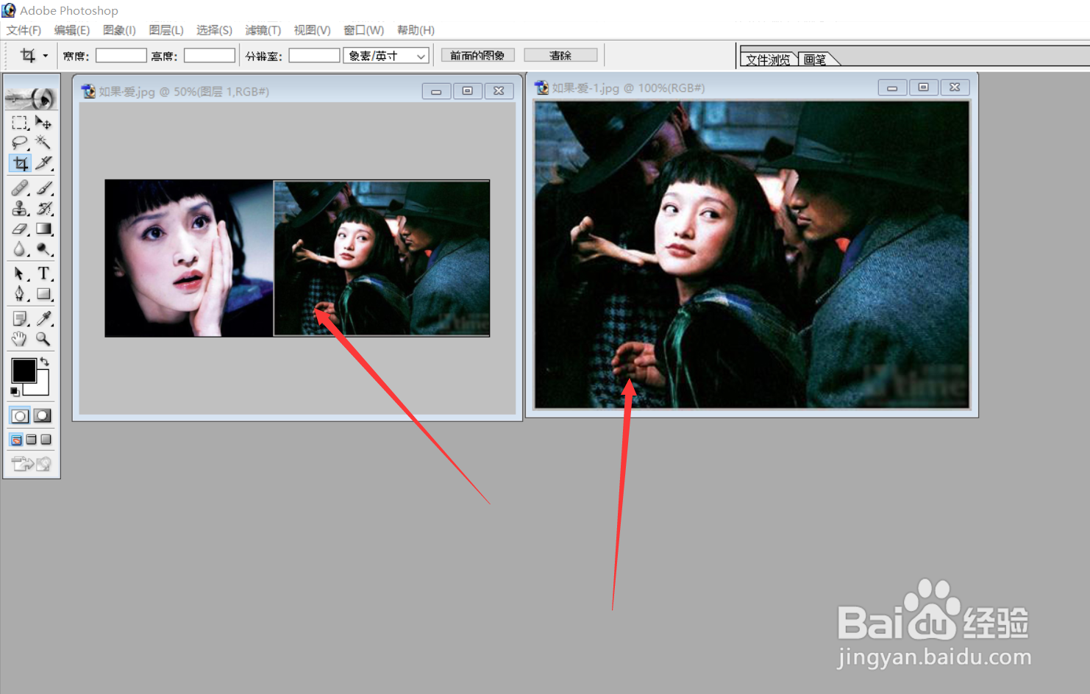Select the Dodge tool
The image size is (1090, 694).
click(x=43, y=250)
